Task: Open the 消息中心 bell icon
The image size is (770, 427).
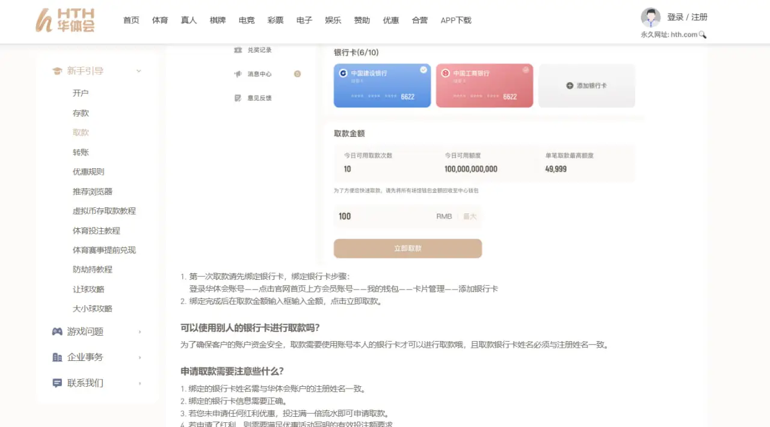Action: point(238,74)
